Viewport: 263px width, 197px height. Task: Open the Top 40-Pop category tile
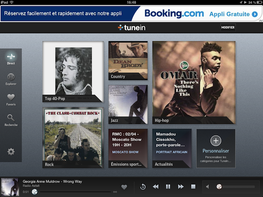click(x=73, y=72)
